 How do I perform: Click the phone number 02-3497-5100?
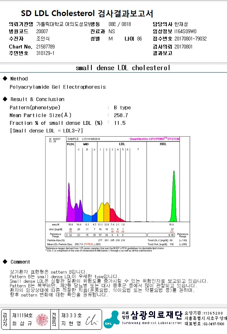coord(214,324)
